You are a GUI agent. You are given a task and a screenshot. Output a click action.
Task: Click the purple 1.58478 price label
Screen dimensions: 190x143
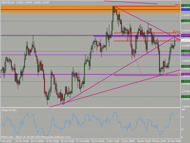[x=186, y=74]
